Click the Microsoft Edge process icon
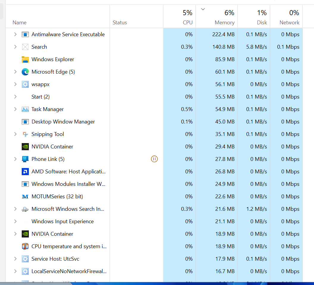This screenshot has height=285, width=314. click(25, 72)
